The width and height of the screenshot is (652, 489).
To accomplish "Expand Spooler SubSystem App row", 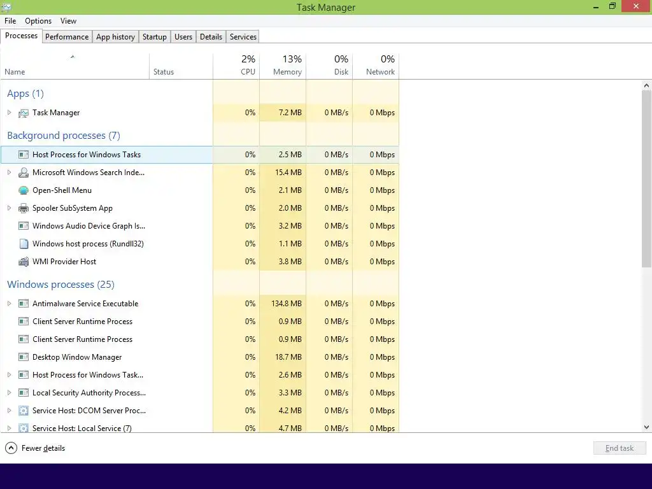I will 9,208.
